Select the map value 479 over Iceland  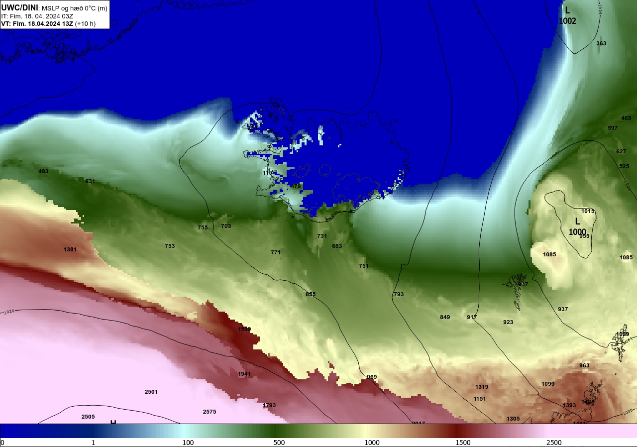pos(296,186)
